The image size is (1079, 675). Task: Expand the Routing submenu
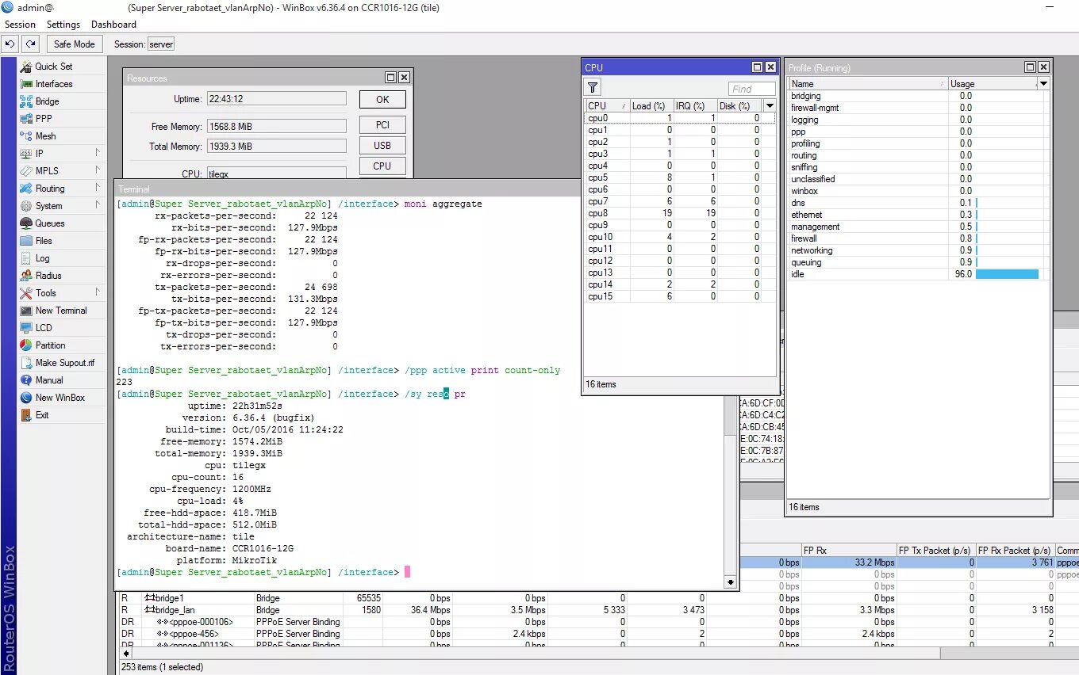point(62,189)
